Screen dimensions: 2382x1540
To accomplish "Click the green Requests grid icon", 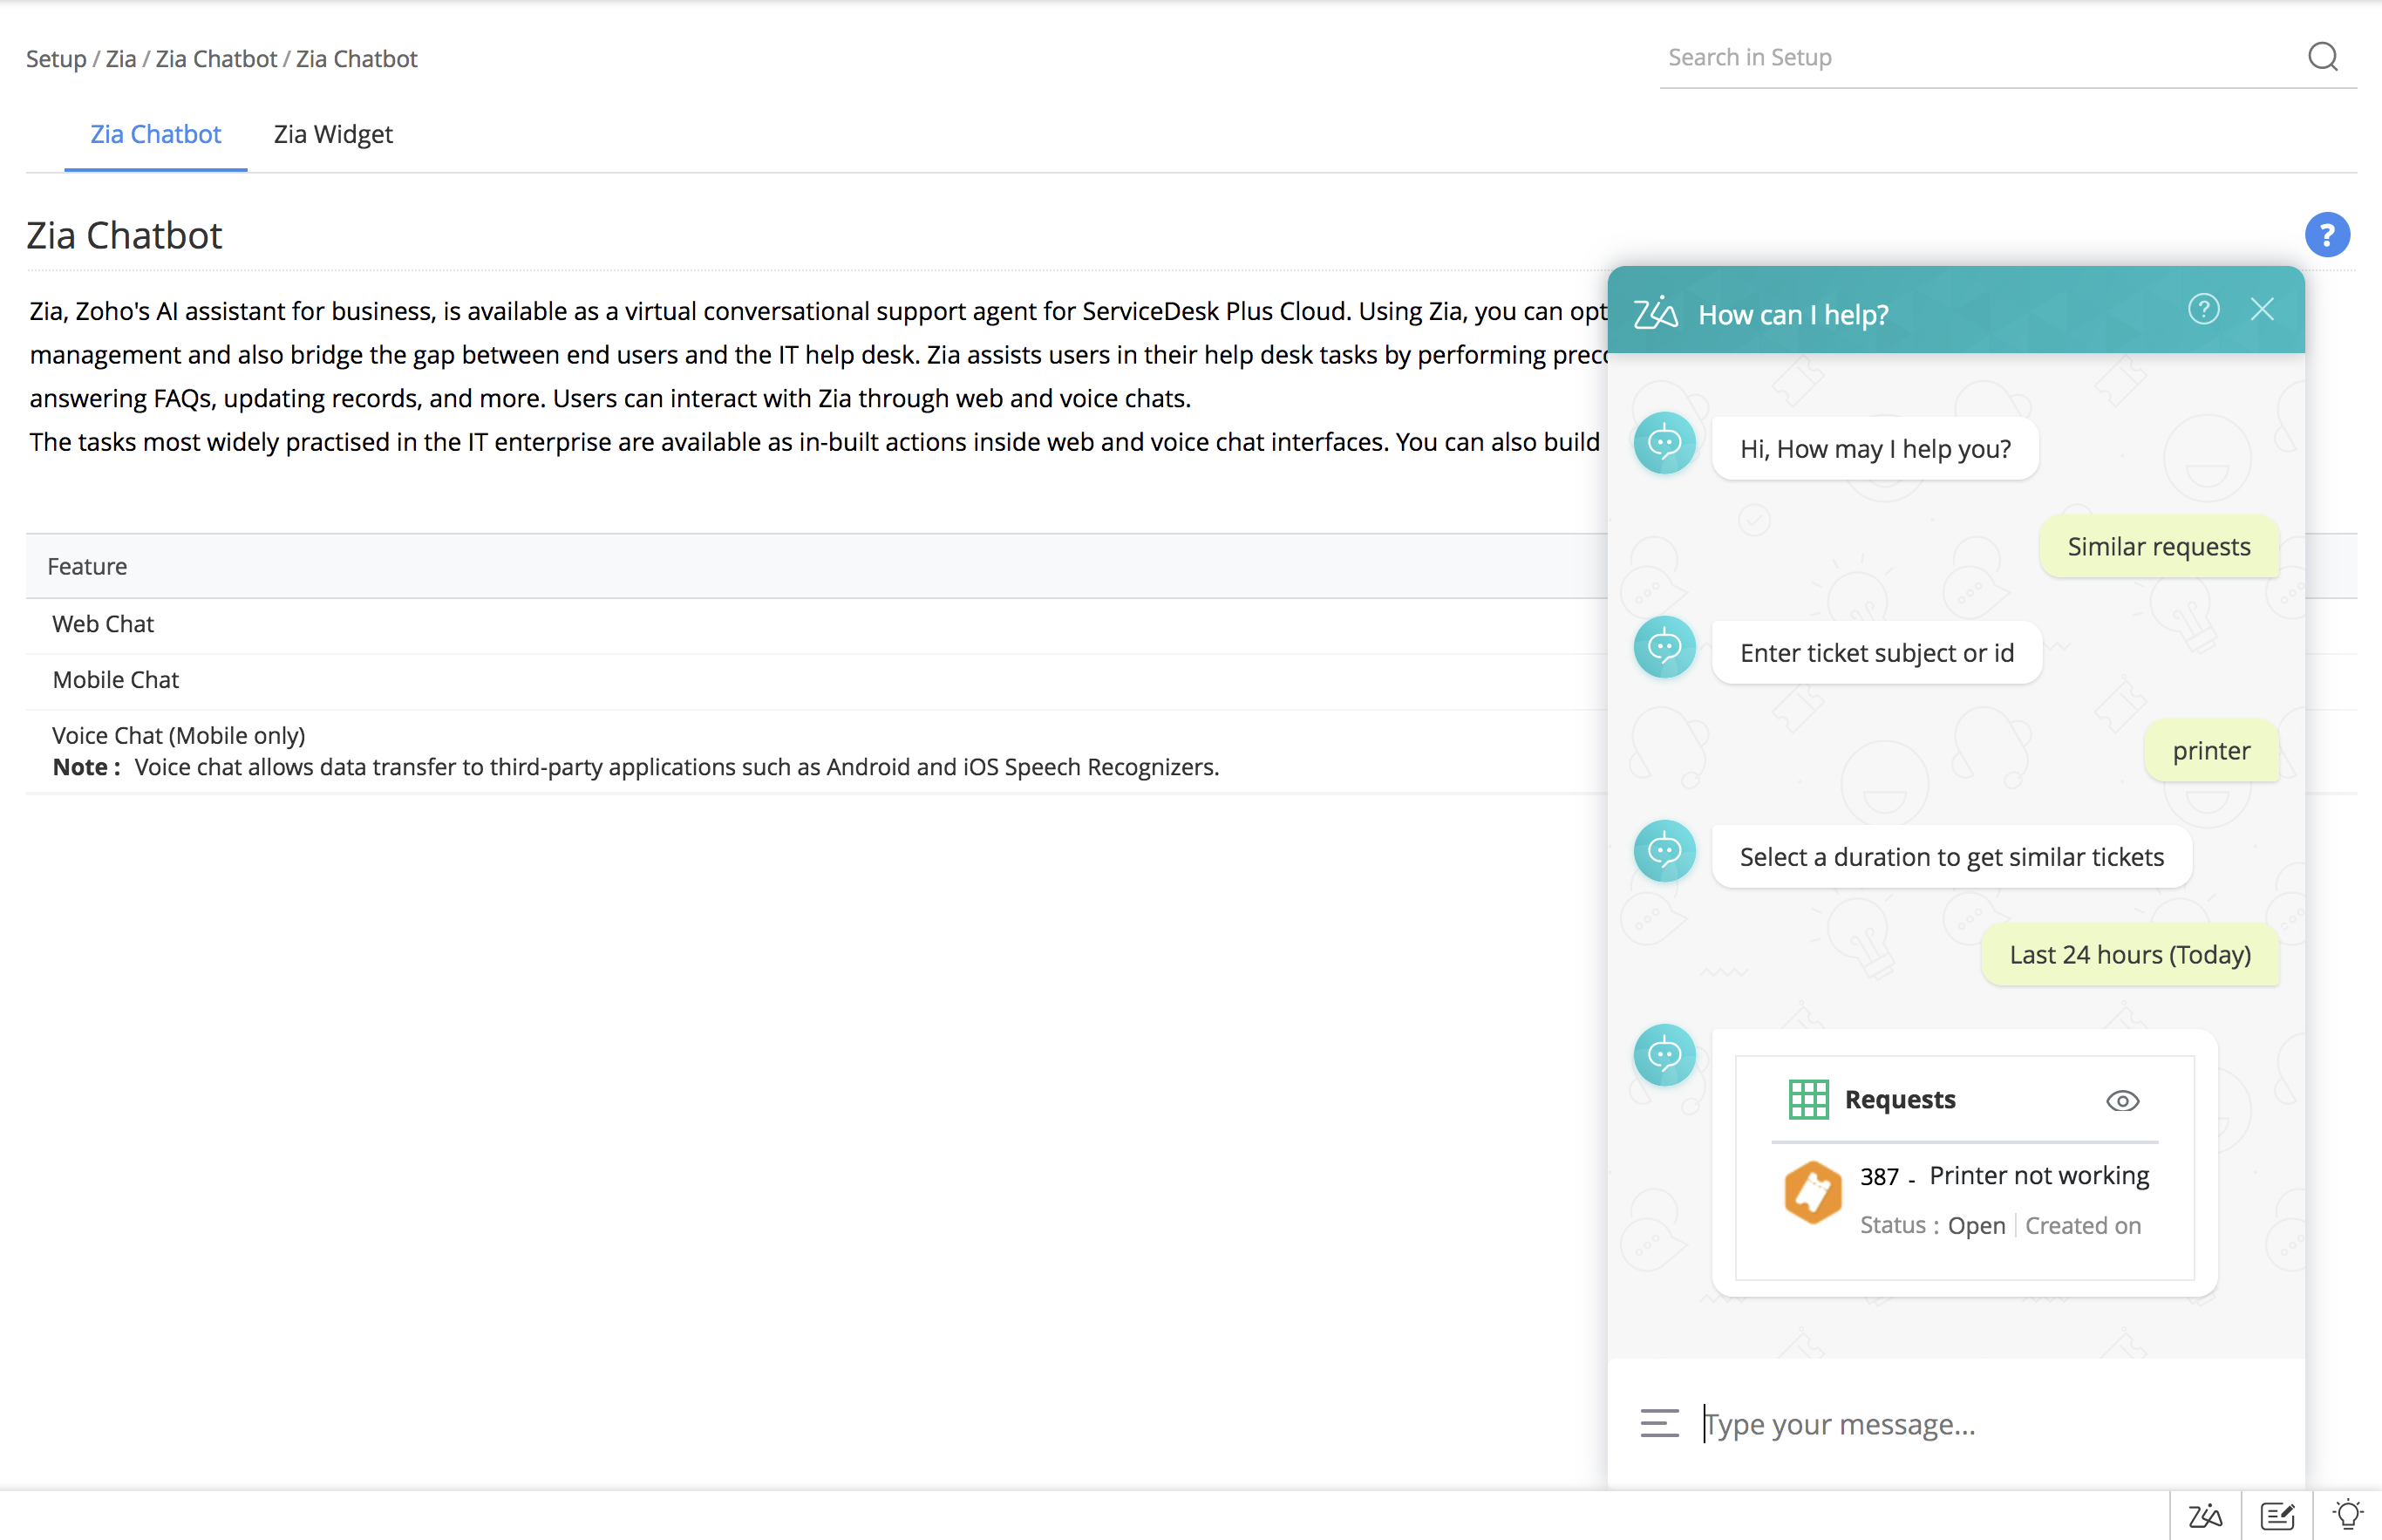I will coord(1808,1100).
